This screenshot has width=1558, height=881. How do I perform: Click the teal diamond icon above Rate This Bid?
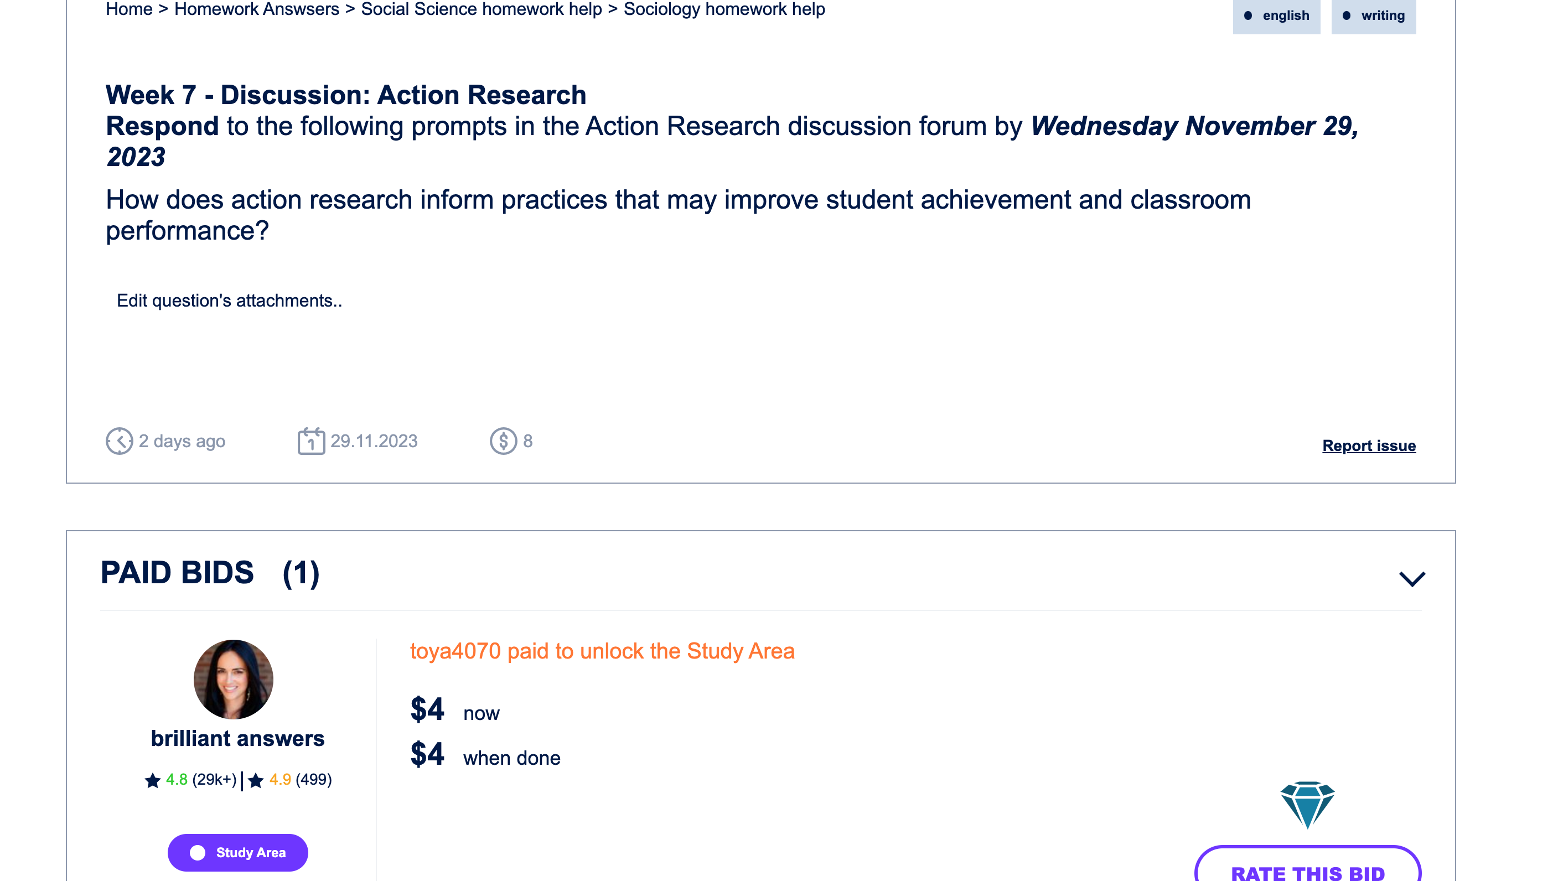tap(1307, 805)
